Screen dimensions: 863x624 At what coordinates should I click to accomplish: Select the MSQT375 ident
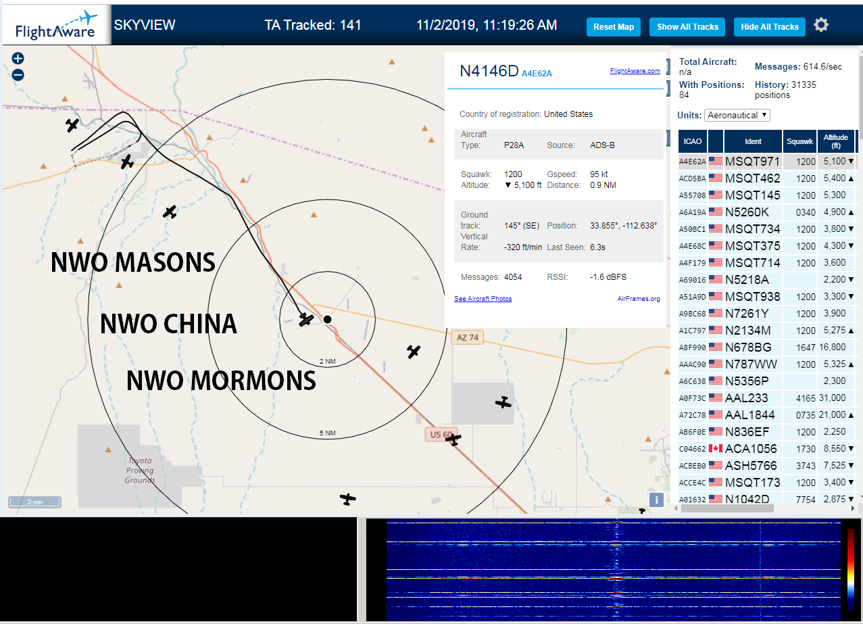pos(752,246)
